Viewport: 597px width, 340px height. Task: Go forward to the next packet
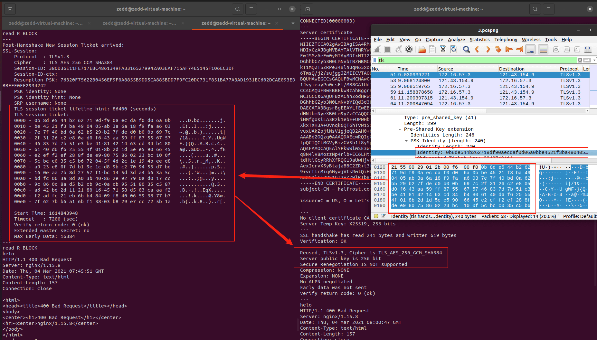point(488,49)
